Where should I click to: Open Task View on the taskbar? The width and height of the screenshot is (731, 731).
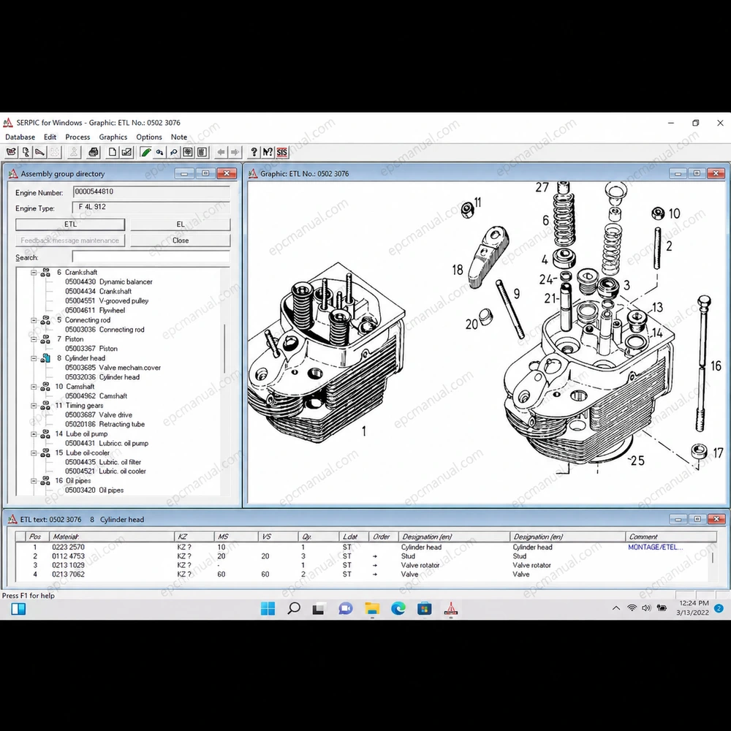pyautogui.click(x=319, y=608)
